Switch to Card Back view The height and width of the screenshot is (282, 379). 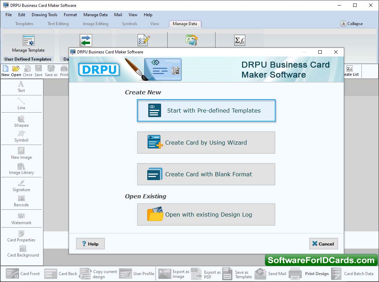point(61,273)
